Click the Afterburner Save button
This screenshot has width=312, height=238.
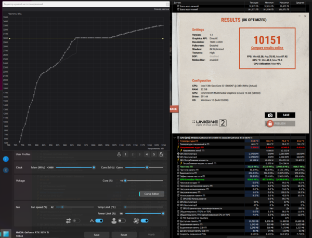point(97,235)
